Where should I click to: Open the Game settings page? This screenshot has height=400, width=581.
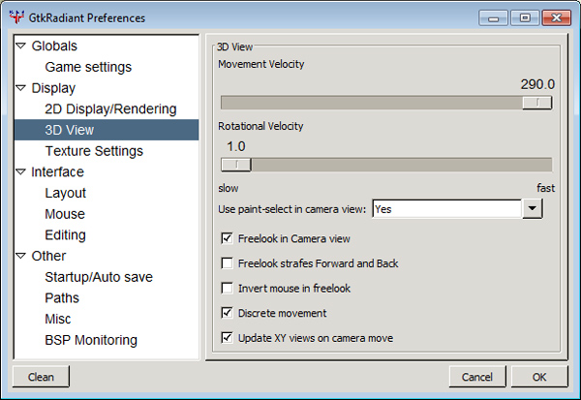(88, 67)
